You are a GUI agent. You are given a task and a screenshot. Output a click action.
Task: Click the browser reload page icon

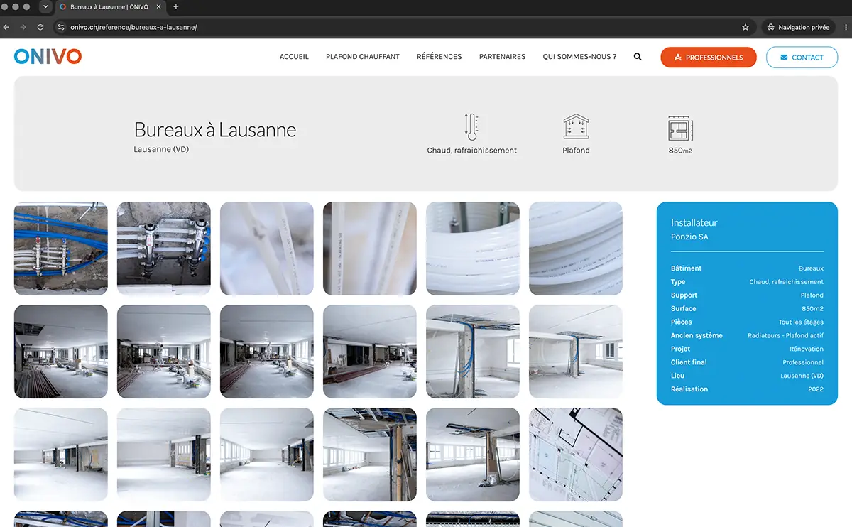click(40, 27)
